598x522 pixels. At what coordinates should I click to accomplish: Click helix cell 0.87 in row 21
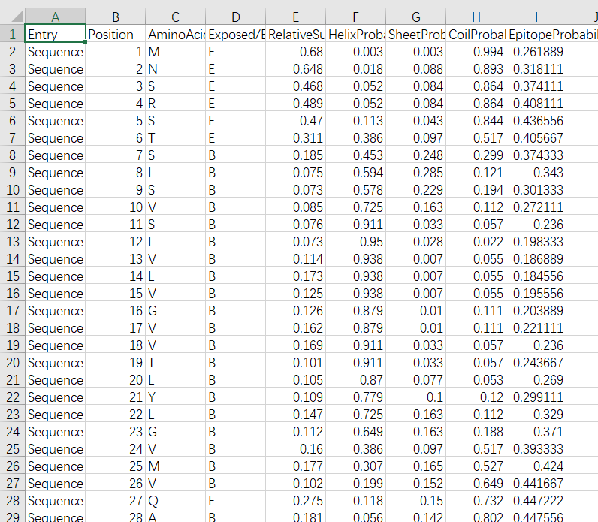click(356, 380)
